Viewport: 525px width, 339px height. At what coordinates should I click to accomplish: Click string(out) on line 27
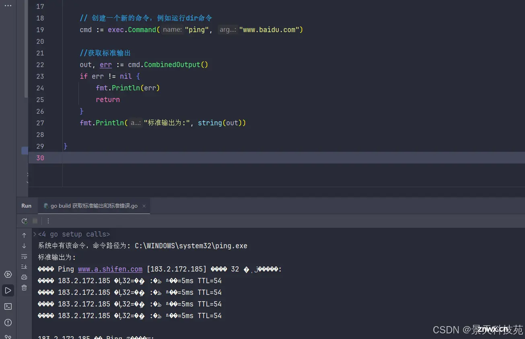(x=220, y=123)
